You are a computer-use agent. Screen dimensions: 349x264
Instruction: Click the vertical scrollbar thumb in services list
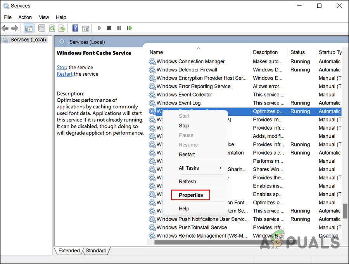pyautogui.click(x=345, y=211)
